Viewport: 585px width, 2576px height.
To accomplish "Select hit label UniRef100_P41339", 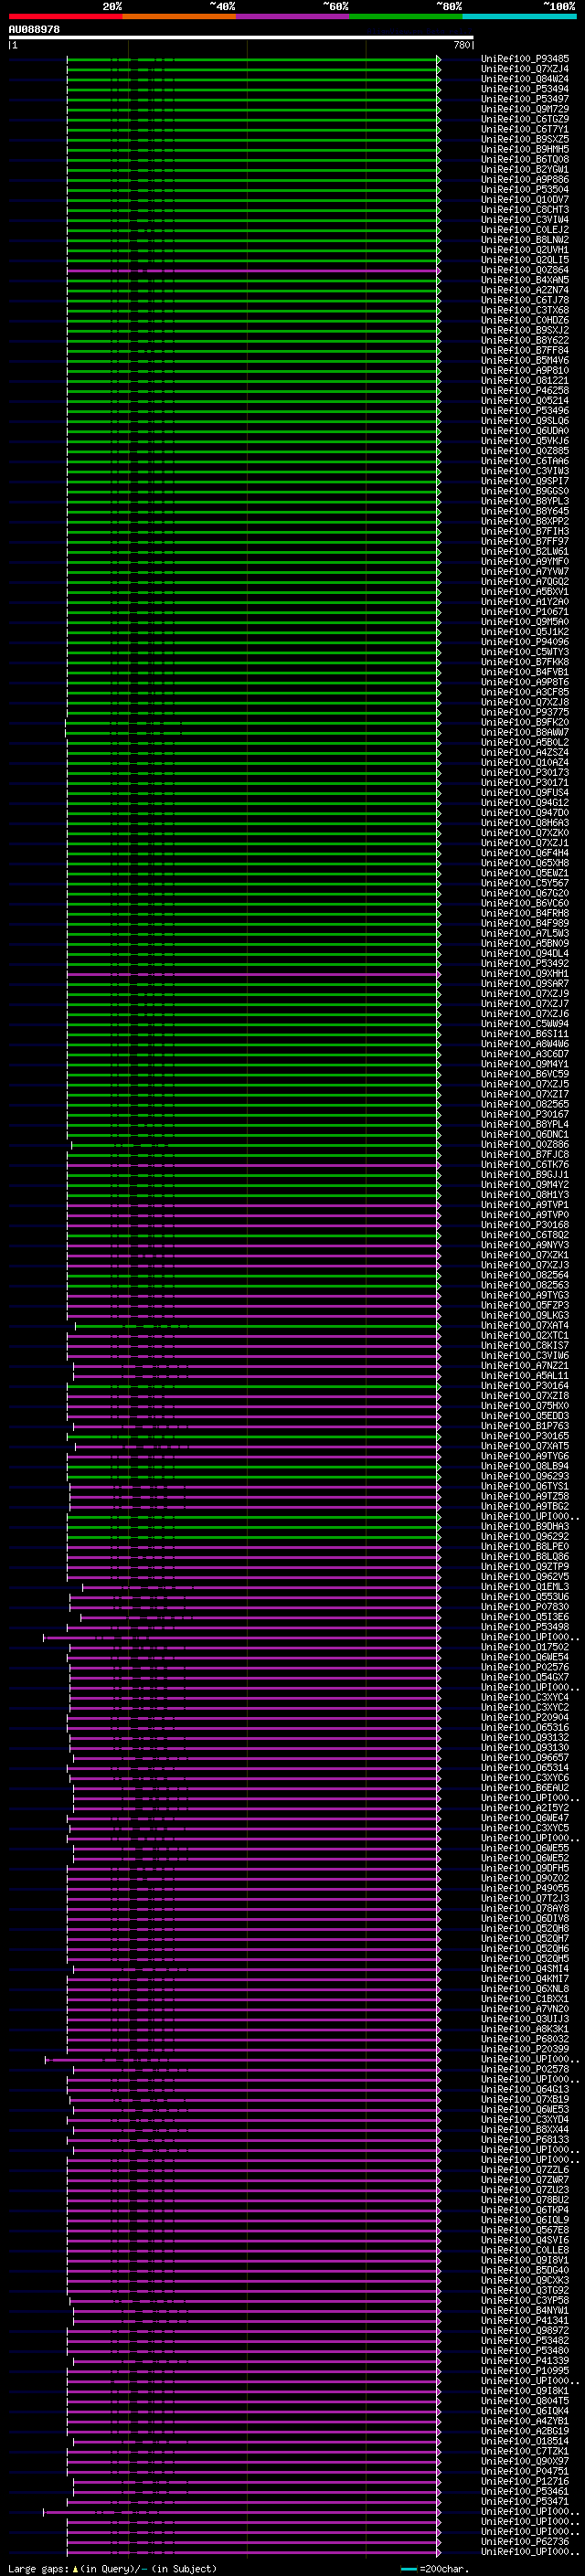I will (x=525, y=2360).
